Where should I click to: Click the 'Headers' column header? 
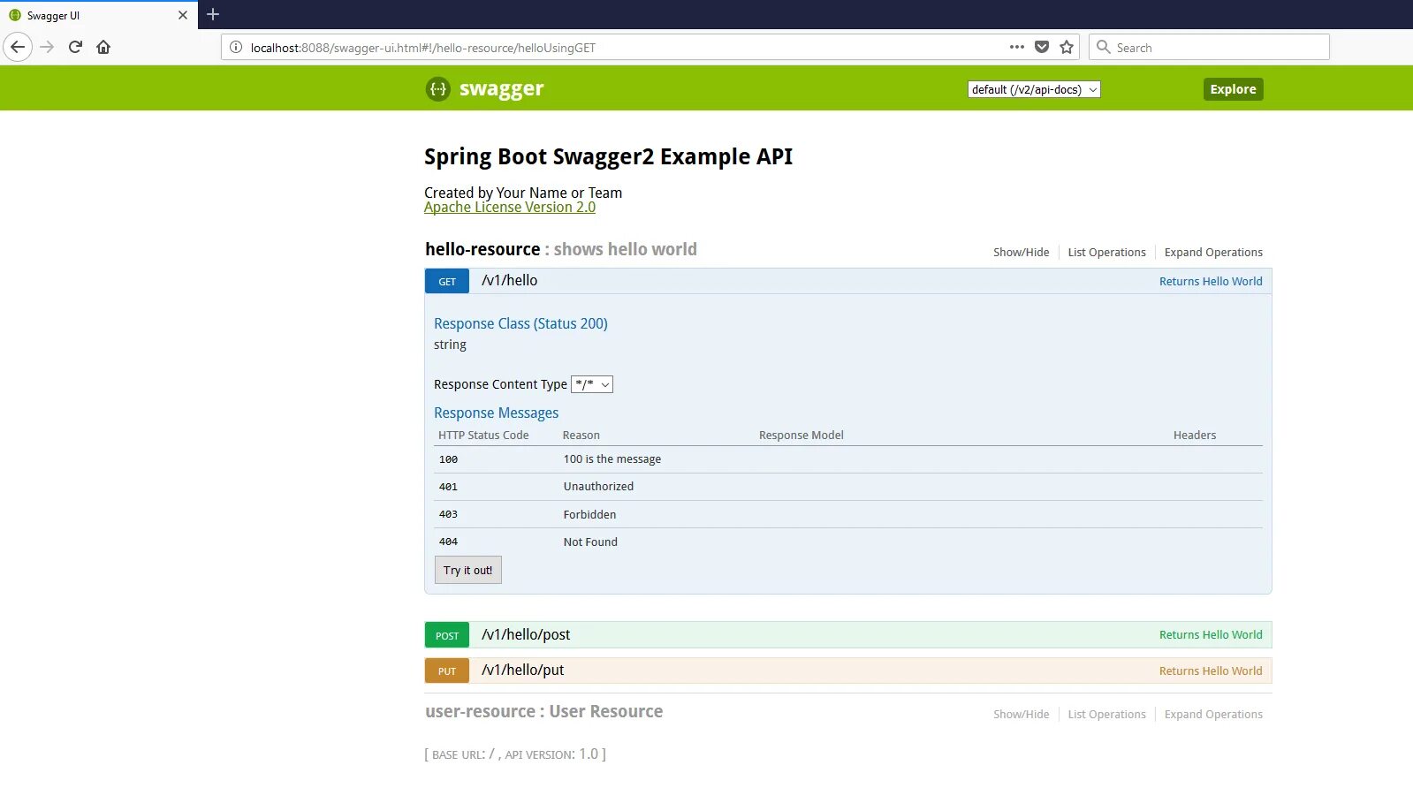[x=1195, y=435]
